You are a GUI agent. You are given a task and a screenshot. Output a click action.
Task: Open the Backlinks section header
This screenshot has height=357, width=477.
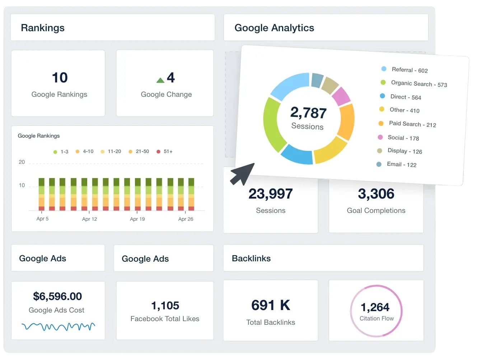tap(323, 258)
